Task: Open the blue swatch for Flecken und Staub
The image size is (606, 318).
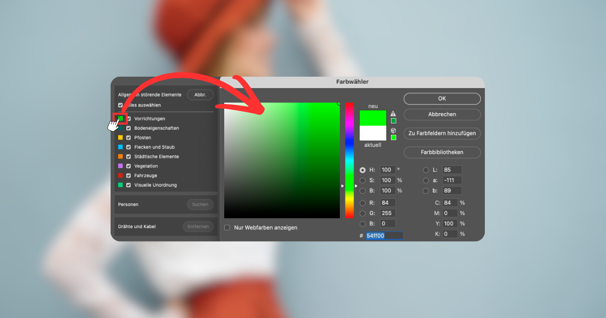Action: tap(120, 147)
